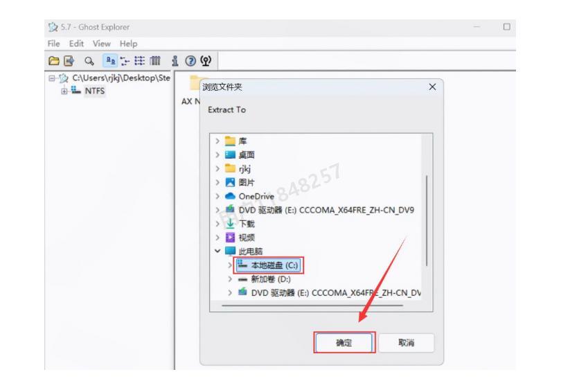Select the NTFS tree item label

point(95,91)
